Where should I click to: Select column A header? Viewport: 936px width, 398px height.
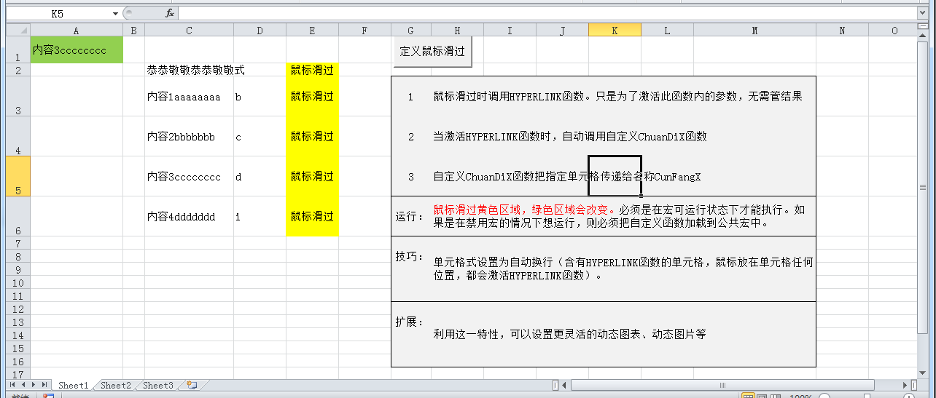click(x=77, y=30)
